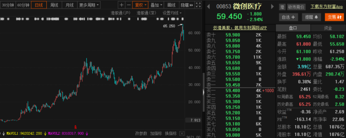Select 周线 weekly chart tab
Screen dimensions: 346x138
coord(54,5)
